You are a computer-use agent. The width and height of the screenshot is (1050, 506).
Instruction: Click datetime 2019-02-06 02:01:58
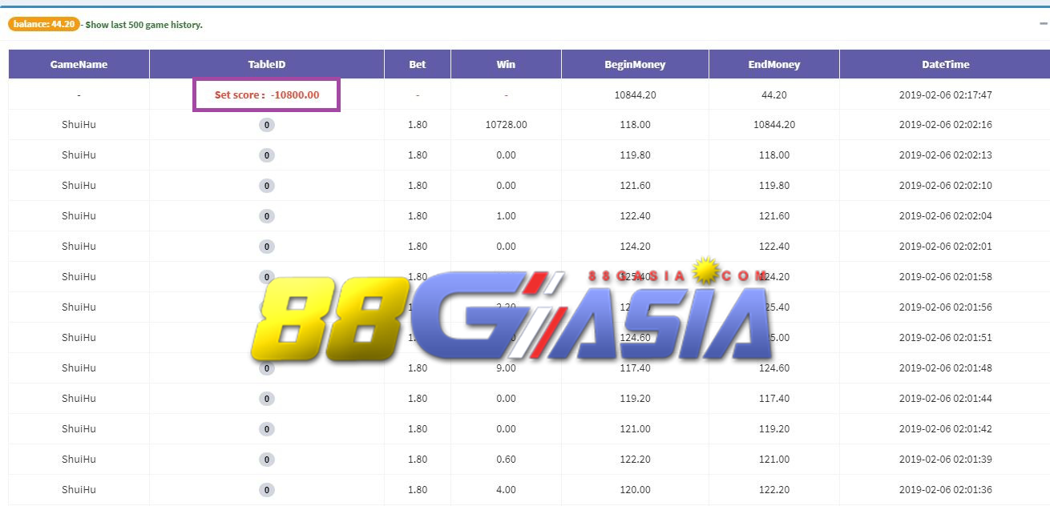[x=945, y=277]
